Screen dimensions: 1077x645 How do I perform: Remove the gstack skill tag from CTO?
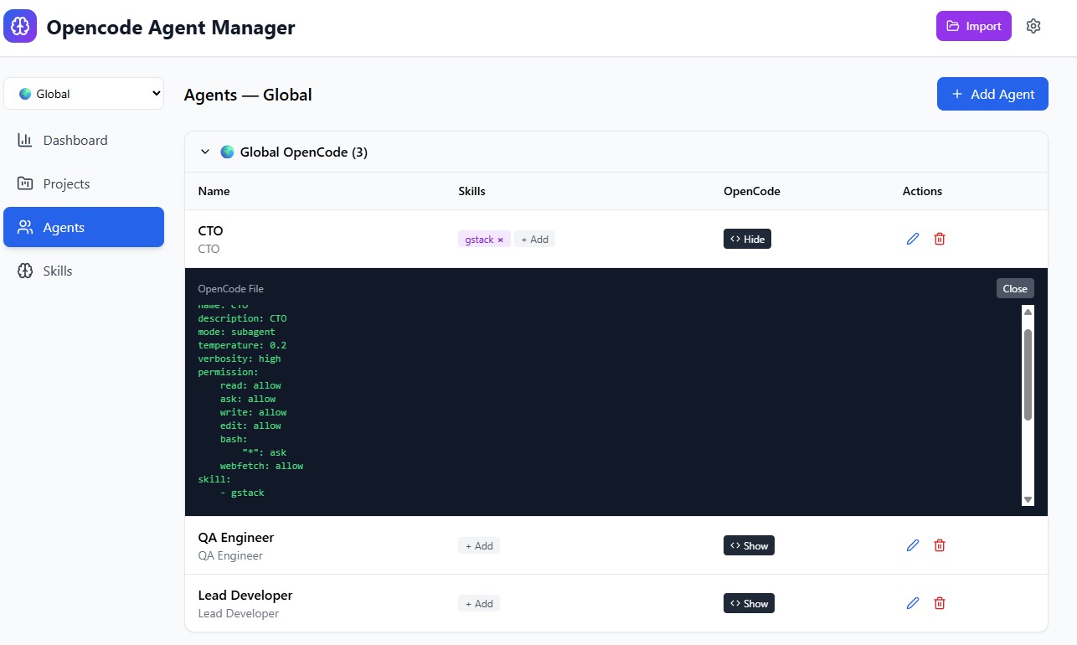(501, 240)
